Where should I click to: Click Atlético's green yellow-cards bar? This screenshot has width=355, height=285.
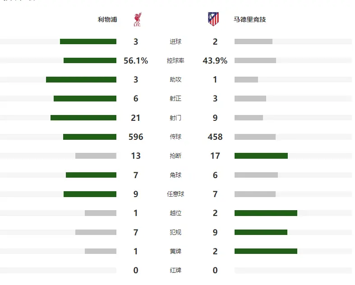click(266, 251)
